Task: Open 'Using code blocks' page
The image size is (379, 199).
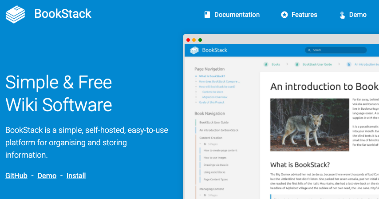Action: pyautogui.click(x=214, y=172)
